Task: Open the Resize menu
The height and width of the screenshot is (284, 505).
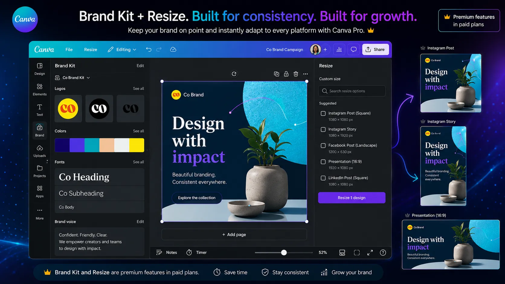Action: pyautogui.click(x=91, y=49)
